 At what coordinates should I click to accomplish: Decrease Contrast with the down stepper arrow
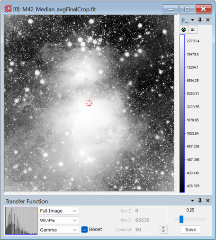point(163,231)
